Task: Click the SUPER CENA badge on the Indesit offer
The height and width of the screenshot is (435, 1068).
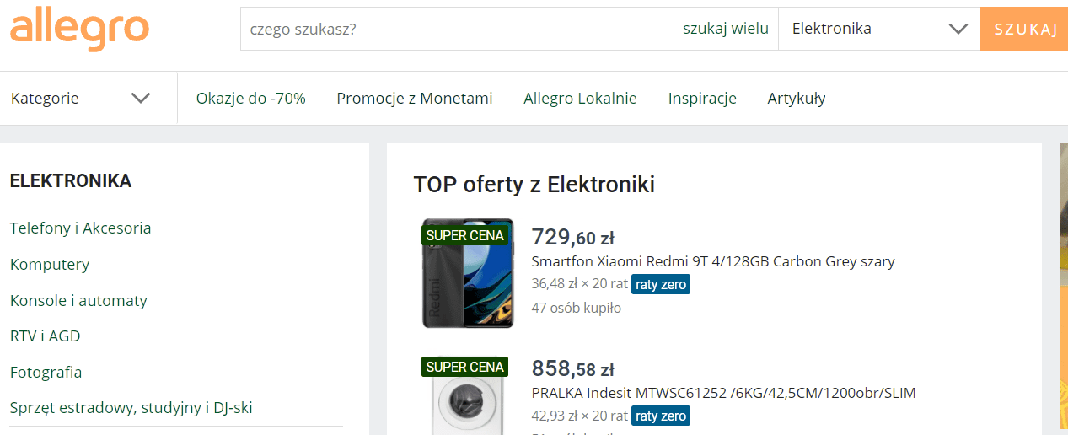Action: coord(465,367)
